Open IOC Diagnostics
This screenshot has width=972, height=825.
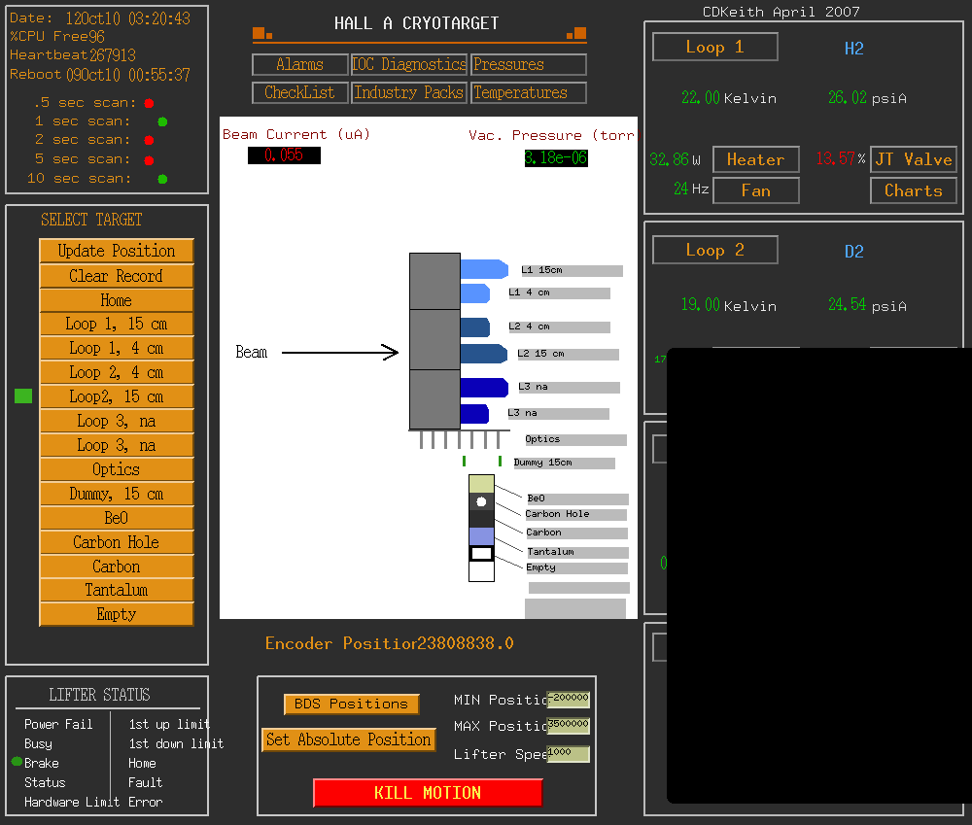pos(409,64)
